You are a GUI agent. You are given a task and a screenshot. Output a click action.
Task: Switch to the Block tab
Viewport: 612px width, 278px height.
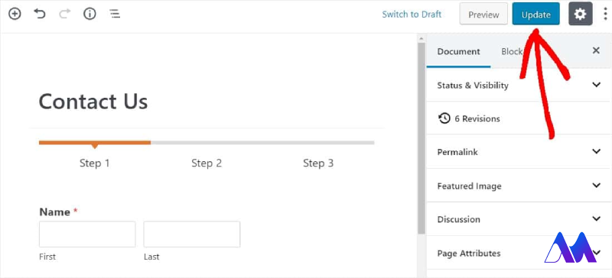click(511, 51)
